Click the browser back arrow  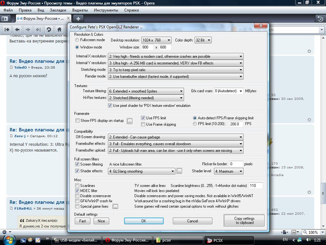pyautogui.click(x=18, y=30)
